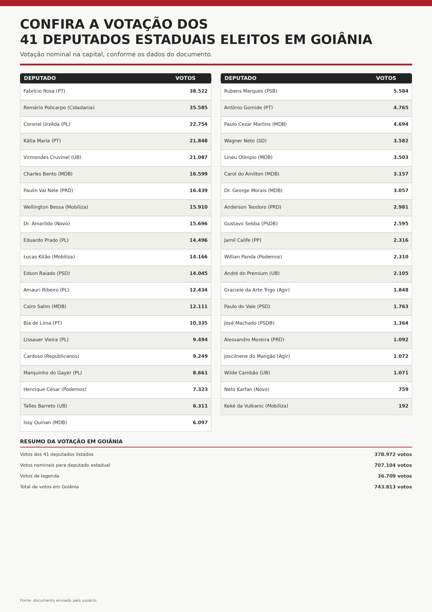Click the Votos de legenda line

[216, 476]
